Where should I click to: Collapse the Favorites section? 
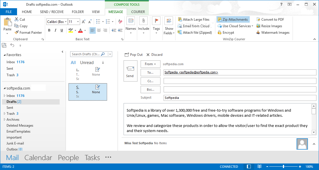tap(5, 55)
